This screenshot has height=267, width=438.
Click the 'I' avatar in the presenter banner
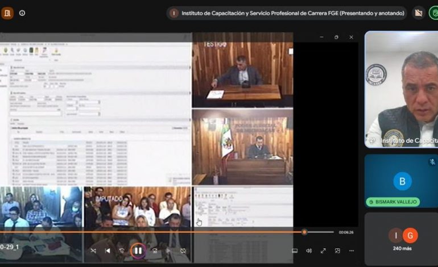174,13
